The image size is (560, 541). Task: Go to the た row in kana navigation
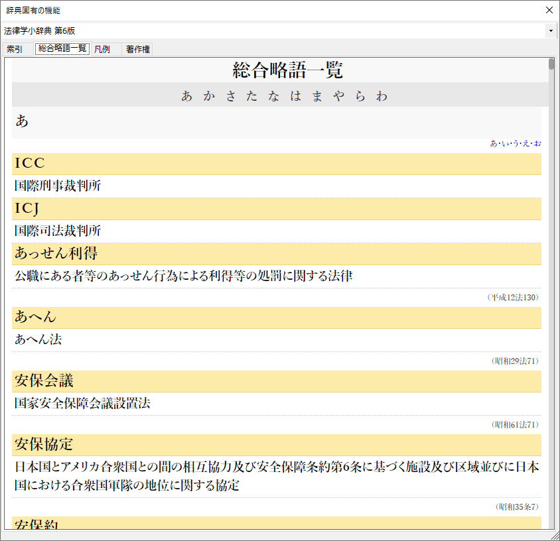point(252,96)
